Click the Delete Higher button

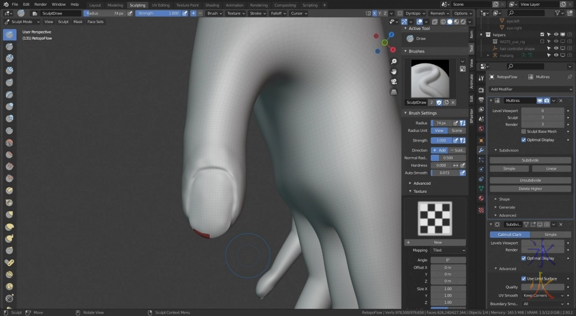click(x=530, y=188)
